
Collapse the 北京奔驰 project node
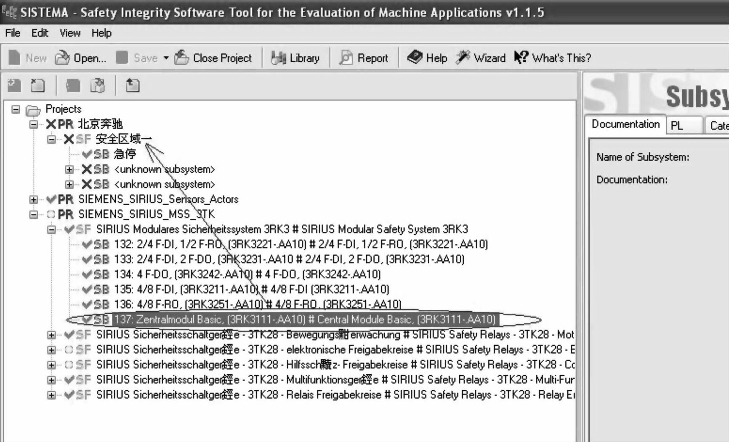click(34, 124)
